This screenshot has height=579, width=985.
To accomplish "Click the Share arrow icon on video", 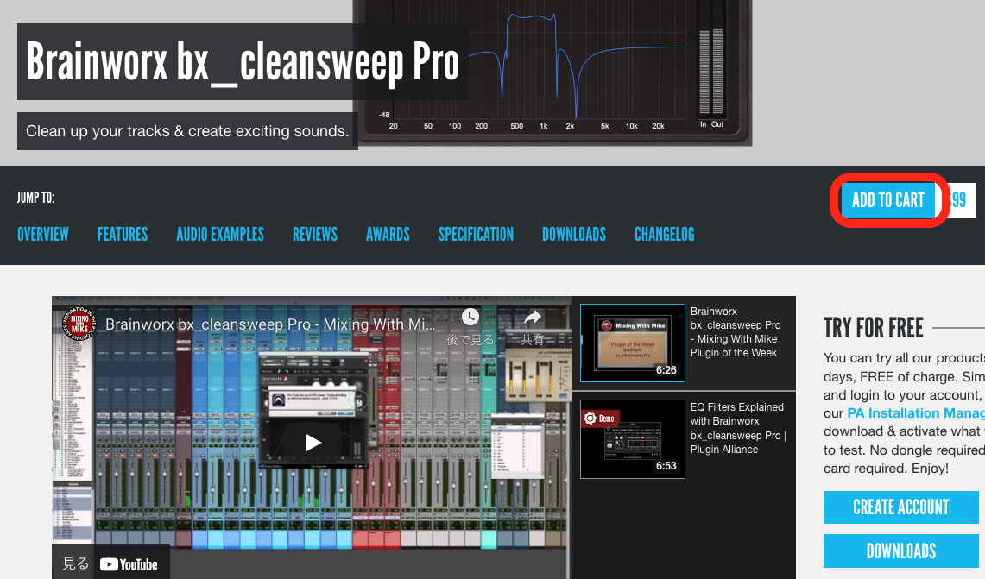I will (x=532, y=318).
